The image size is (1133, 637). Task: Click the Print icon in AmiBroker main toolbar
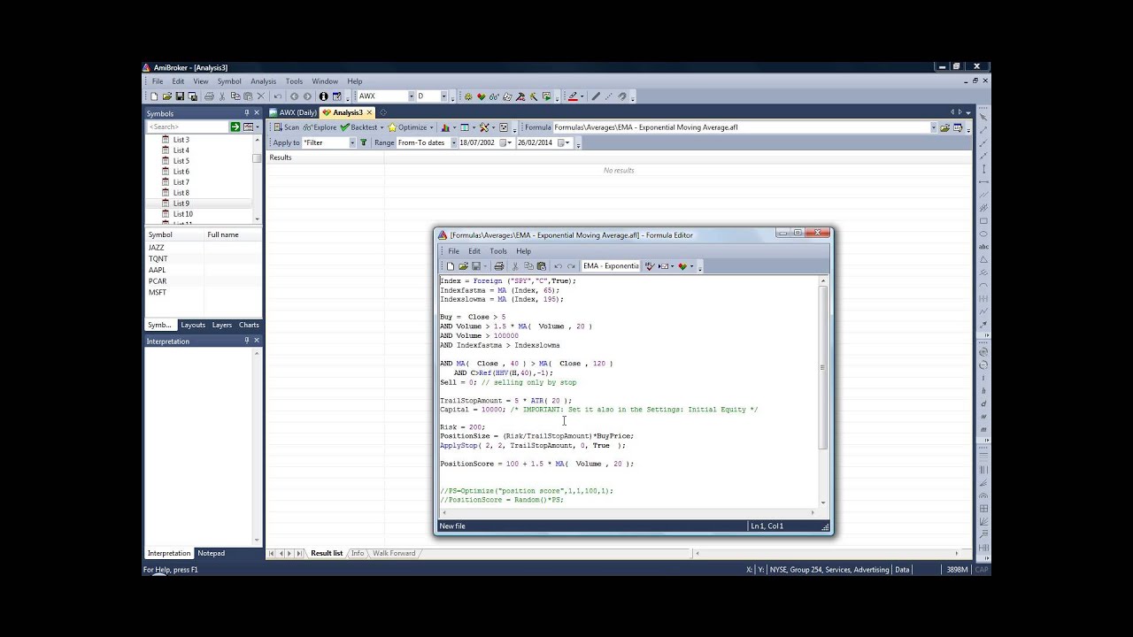[x=210, y=96]
